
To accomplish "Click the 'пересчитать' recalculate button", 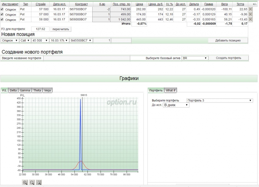I will pyautogui.click(x=61, y=29).
